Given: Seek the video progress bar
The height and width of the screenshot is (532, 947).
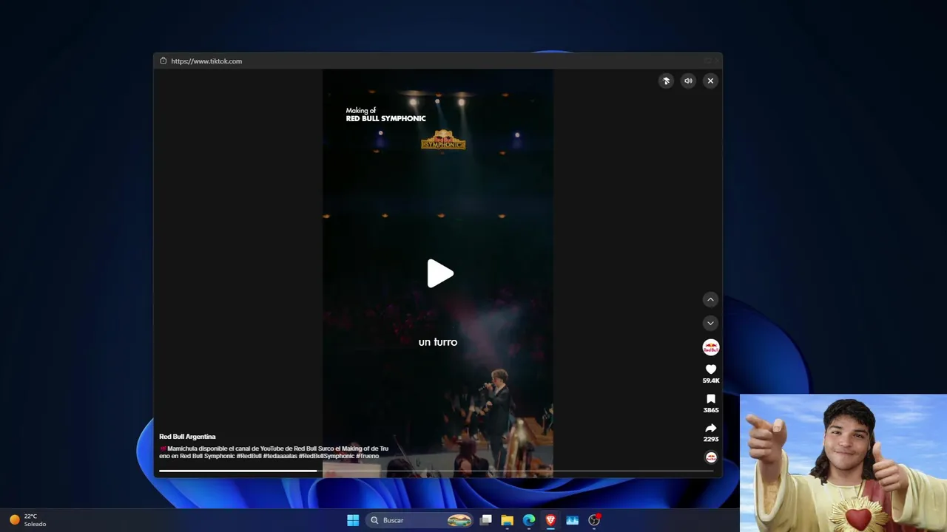Looking at the screenshot, I should pos(437,471).
